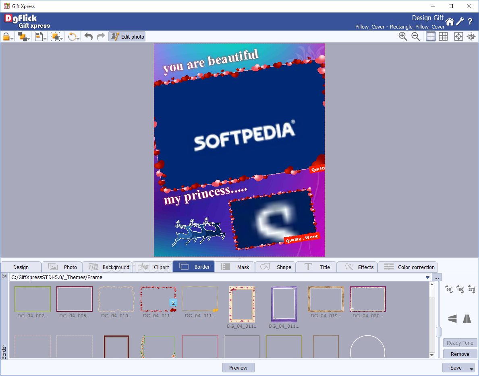Click the border size slider handle
The width and height of the screenshot is (479, 376).
(439, 332)
